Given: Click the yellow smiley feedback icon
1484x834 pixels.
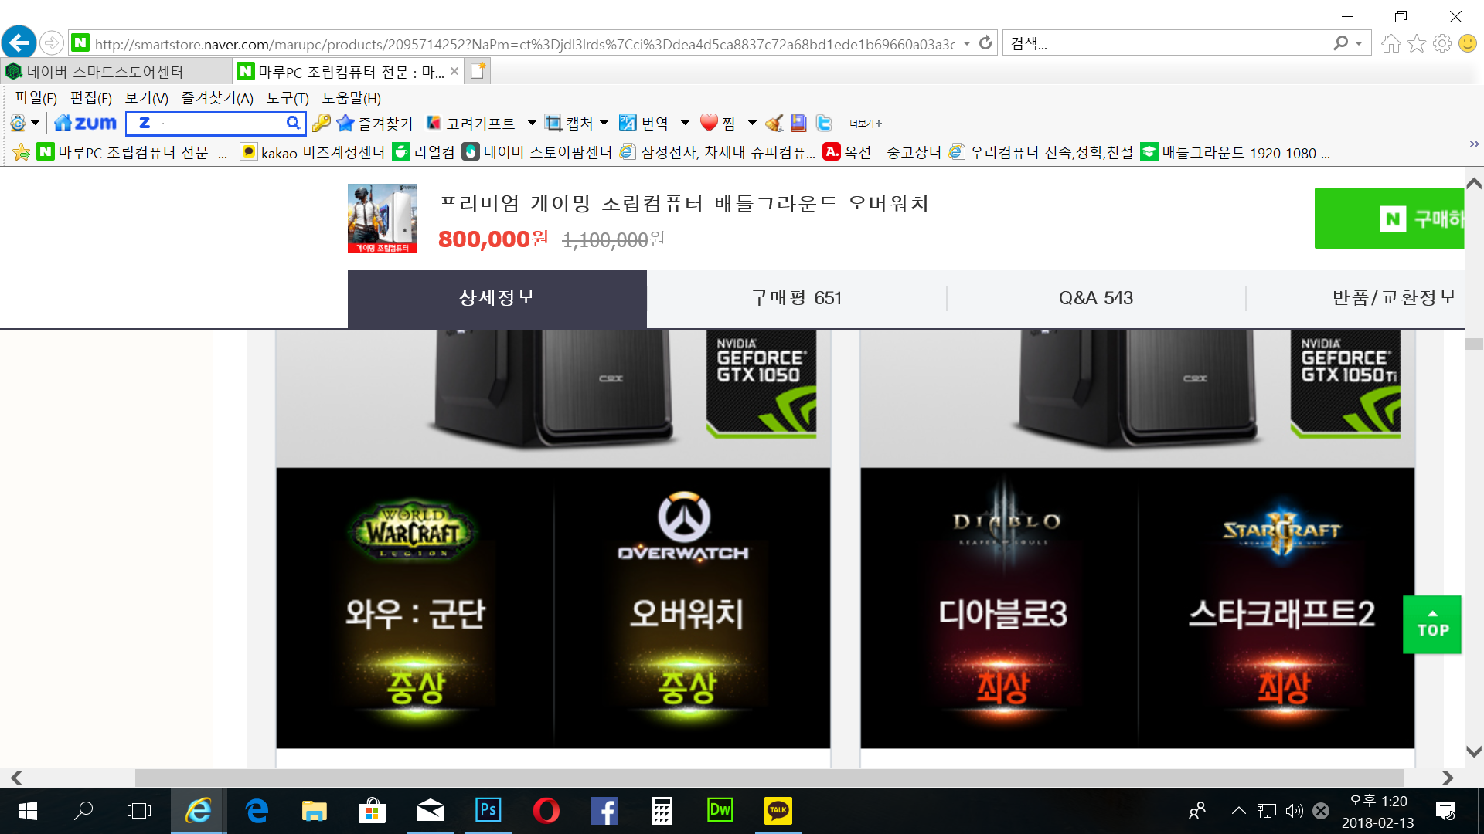Looking at the screenshot, I should coord(1467,43).
